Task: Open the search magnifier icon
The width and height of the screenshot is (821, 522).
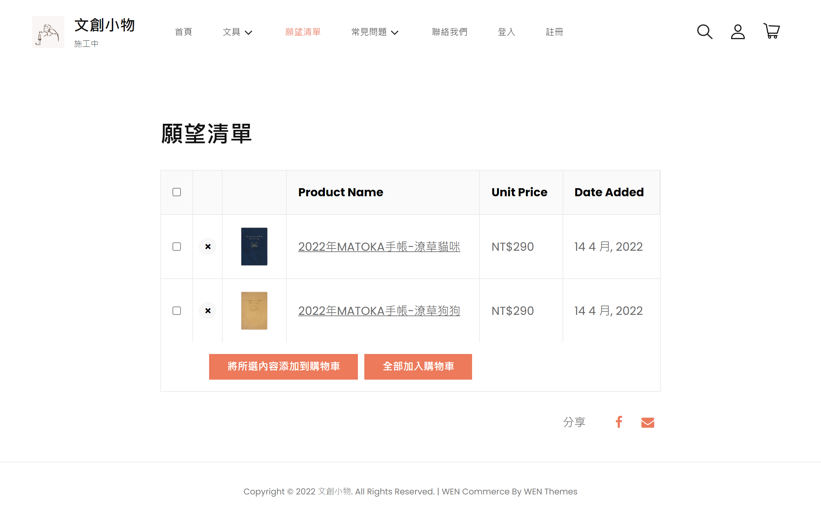Action: click(x=704, y=32)
